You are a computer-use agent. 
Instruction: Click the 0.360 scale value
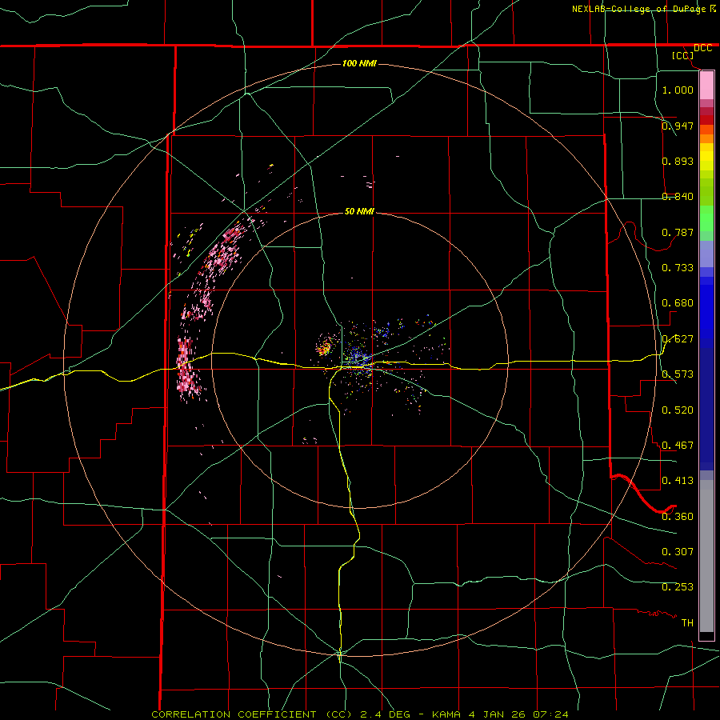tap(678, 517)
